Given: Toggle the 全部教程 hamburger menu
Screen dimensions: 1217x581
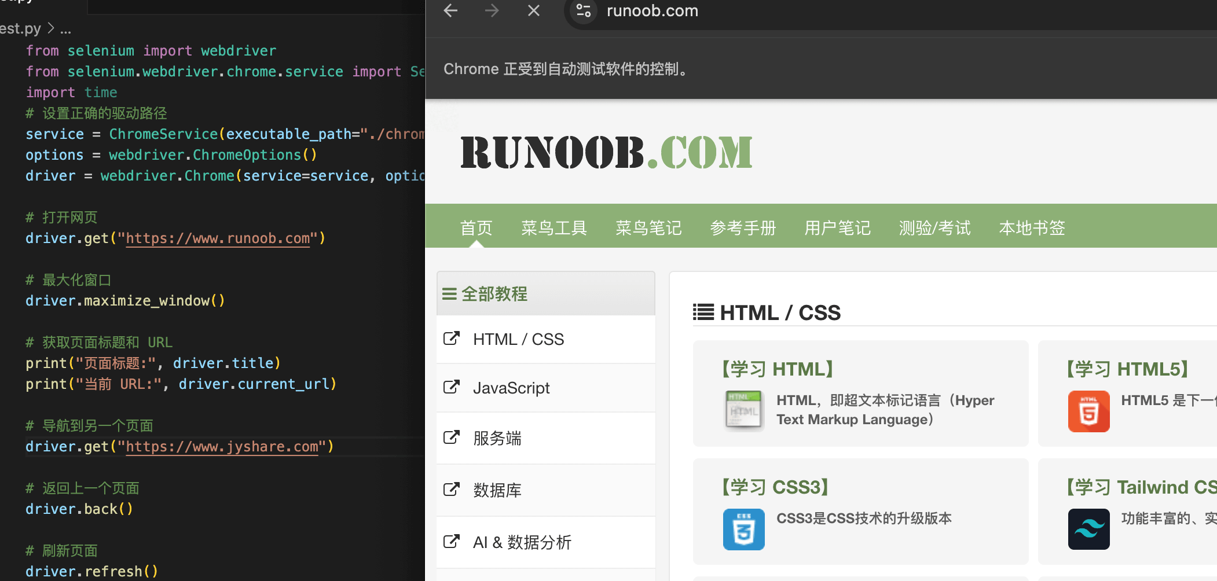Looking at the screenshot, I should click(449, 294).
